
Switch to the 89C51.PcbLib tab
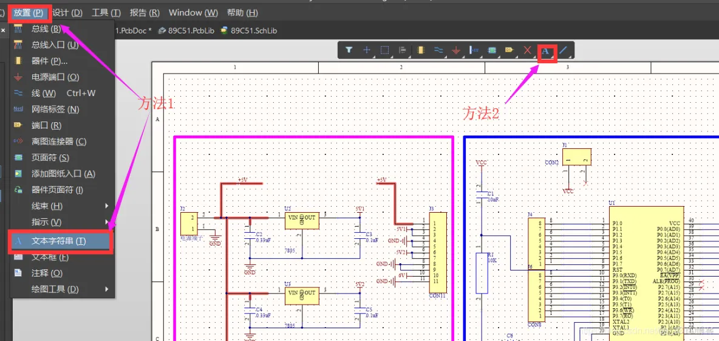(186, 31)
